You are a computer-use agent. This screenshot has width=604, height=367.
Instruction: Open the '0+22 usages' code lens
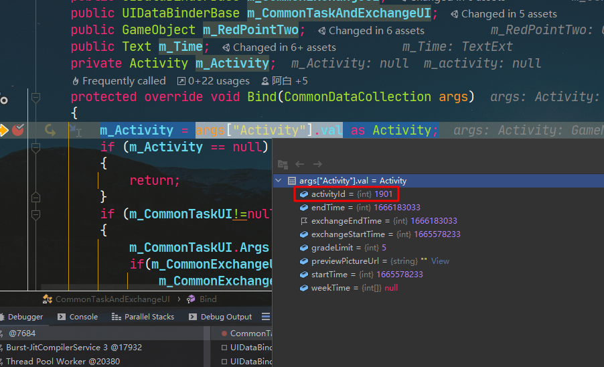click(218, 81)
